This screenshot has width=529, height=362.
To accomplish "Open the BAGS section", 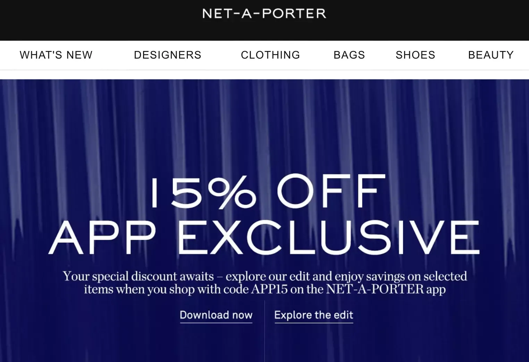I will tap(349, 55).
